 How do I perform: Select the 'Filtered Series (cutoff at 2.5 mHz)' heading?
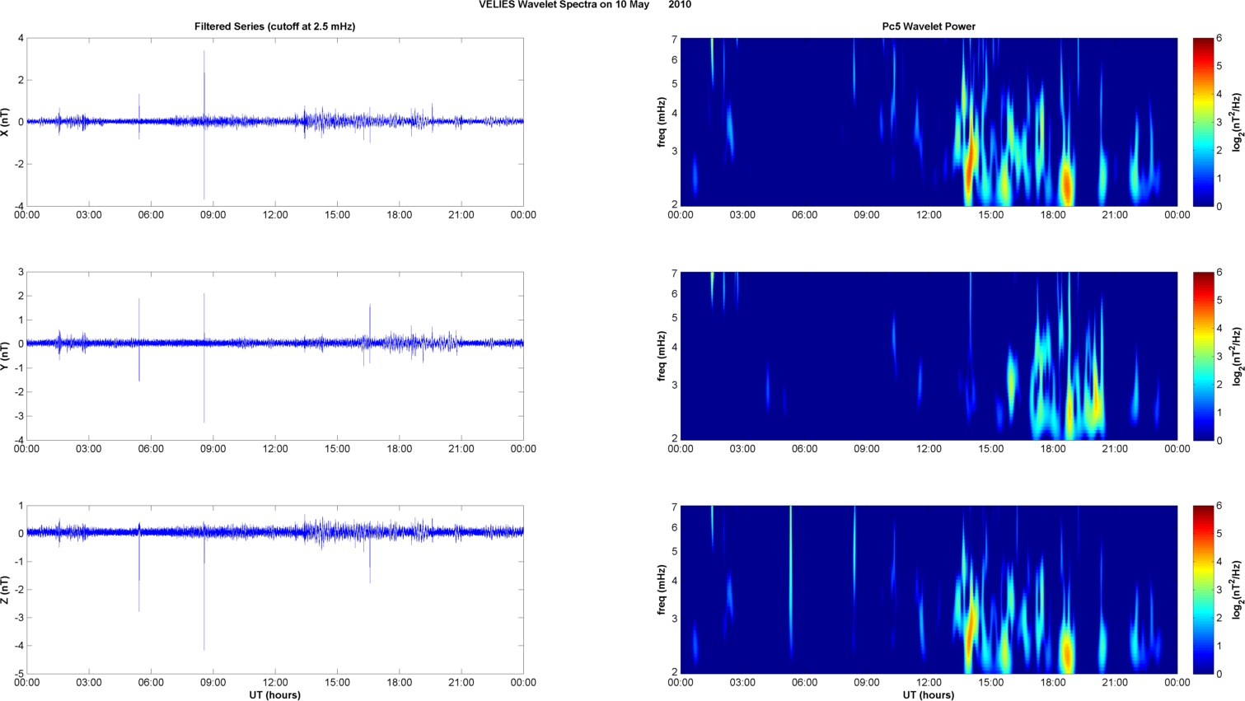pos(274,26)
